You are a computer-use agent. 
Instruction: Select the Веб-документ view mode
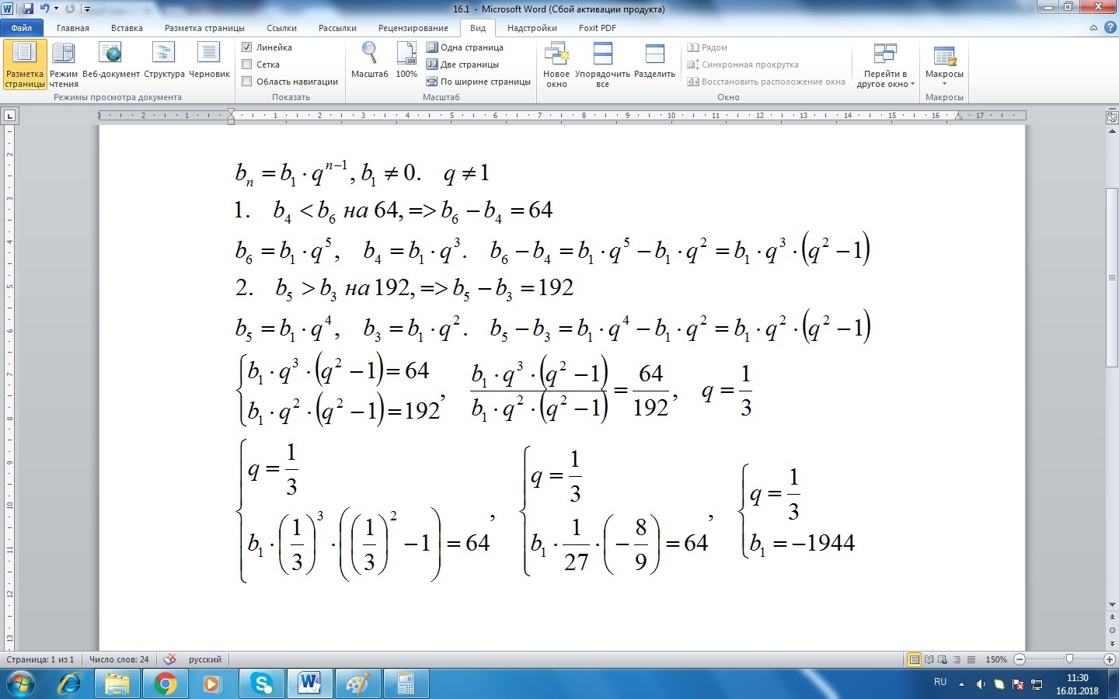[x=111, y=62]
